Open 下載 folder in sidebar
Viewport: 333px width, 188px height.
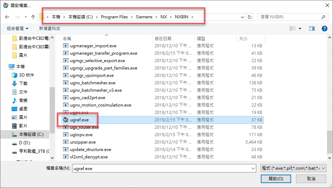click(23, 84)
